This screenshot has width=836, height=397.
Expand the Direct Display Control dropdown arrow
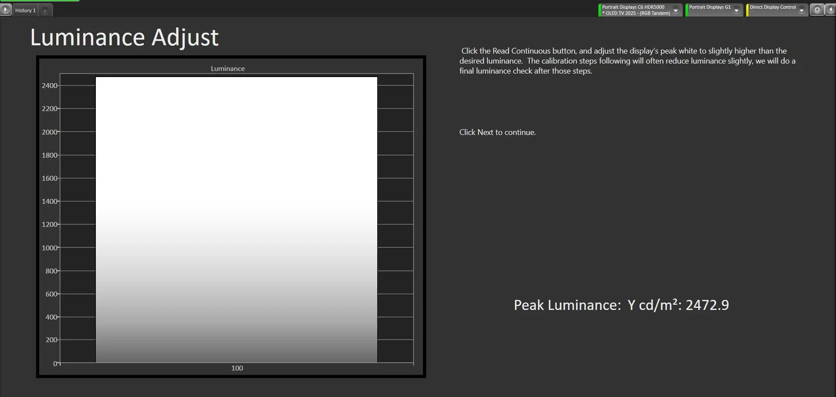(x=801, y=10)
